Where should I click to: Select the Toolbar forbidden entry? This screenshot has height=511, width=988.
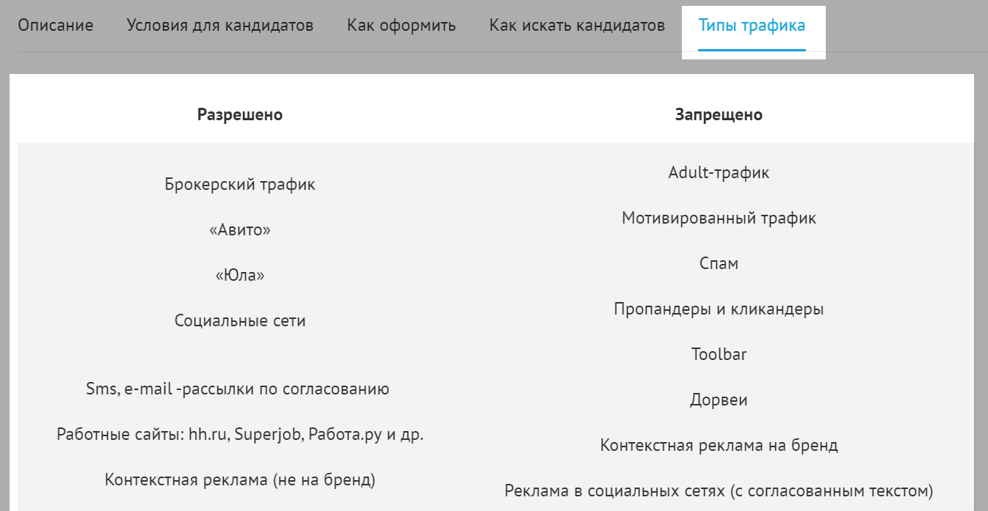(x=719, y=355)
